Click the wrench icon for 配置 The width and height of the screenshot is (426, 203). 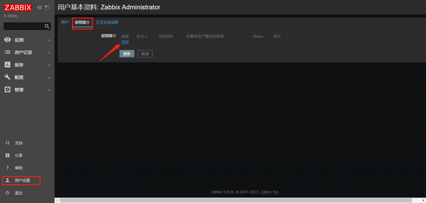tap(7, 77)
